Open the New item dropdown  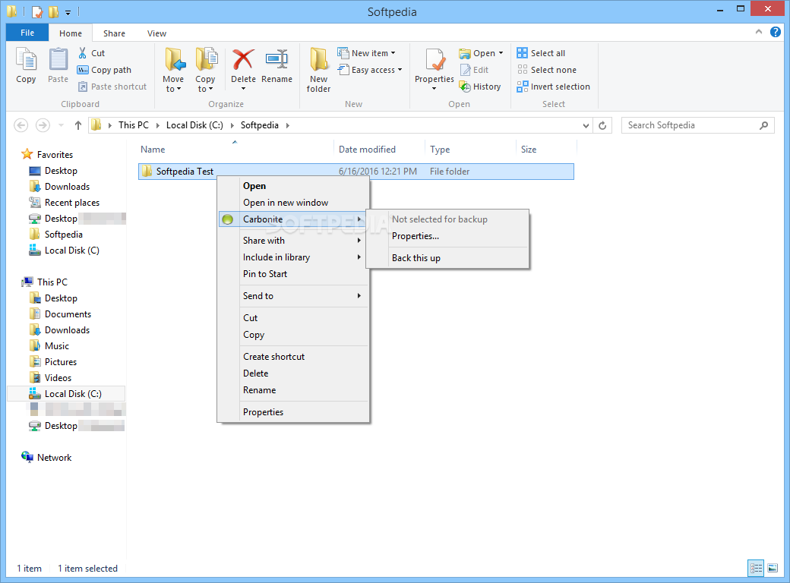(366, 53)
